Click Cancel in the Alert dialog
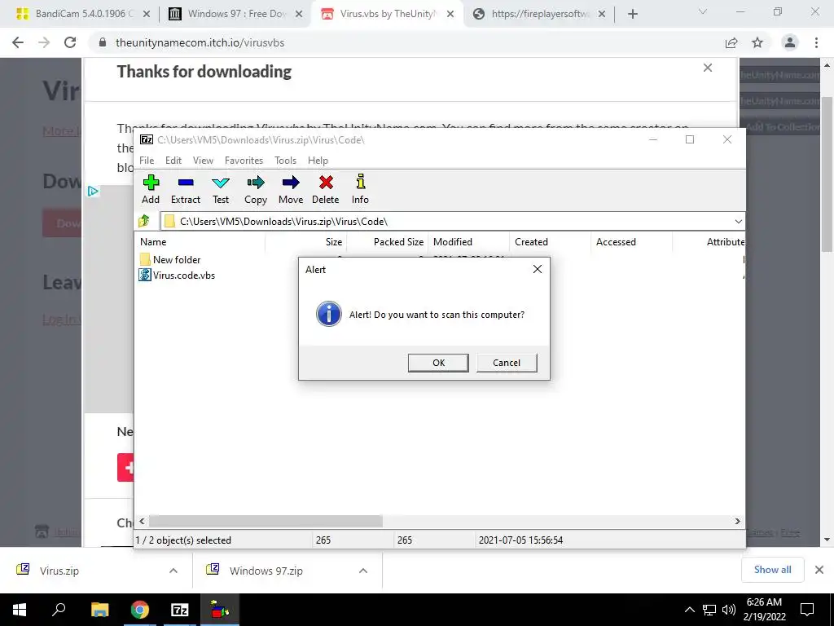The width and height of the screenshot is (834, 626). coord(507,363)
